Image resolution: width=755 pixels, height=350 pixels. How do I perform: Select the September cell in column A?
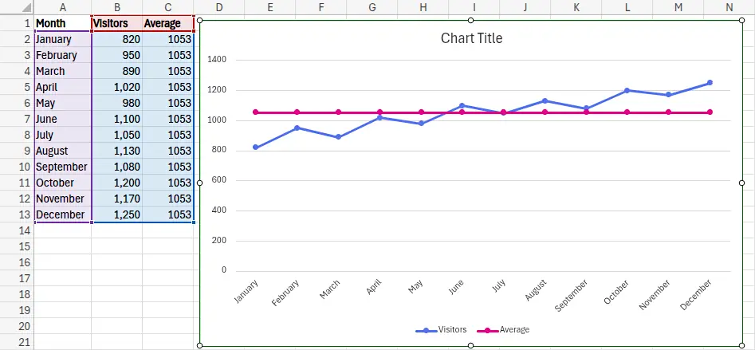[x=63, y=167]
